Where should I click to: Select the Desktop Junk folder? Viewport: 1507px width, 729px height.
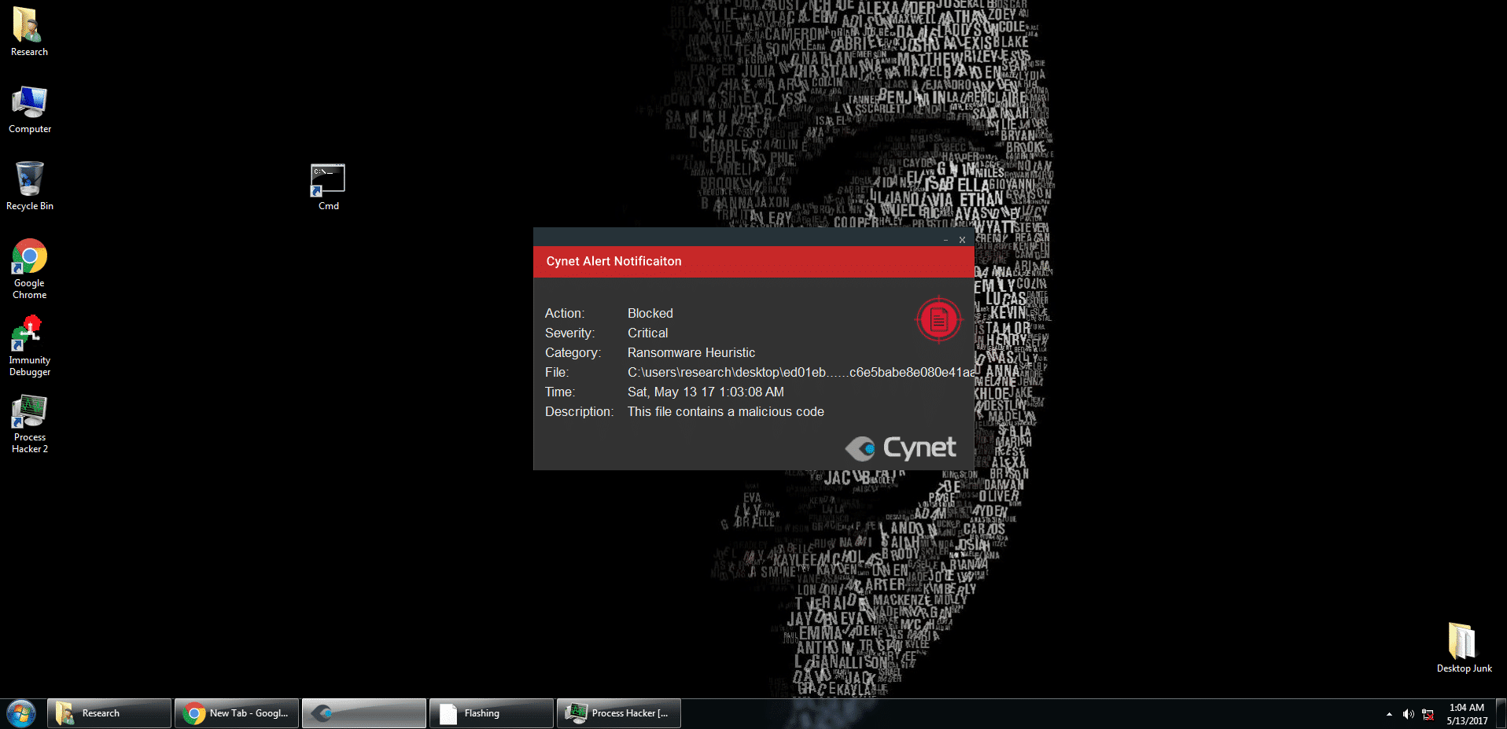pos(1464,648)
